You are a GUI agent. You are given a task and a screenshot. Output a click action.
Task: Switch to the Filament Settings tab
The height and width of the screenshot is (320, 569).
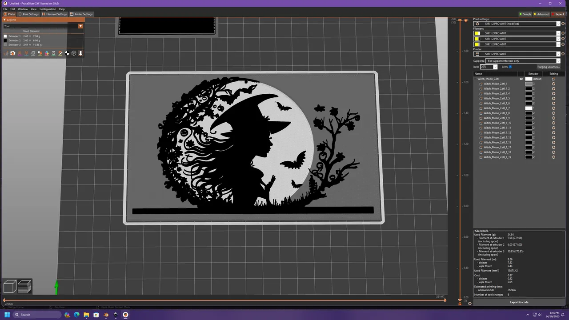pos(56,14)
